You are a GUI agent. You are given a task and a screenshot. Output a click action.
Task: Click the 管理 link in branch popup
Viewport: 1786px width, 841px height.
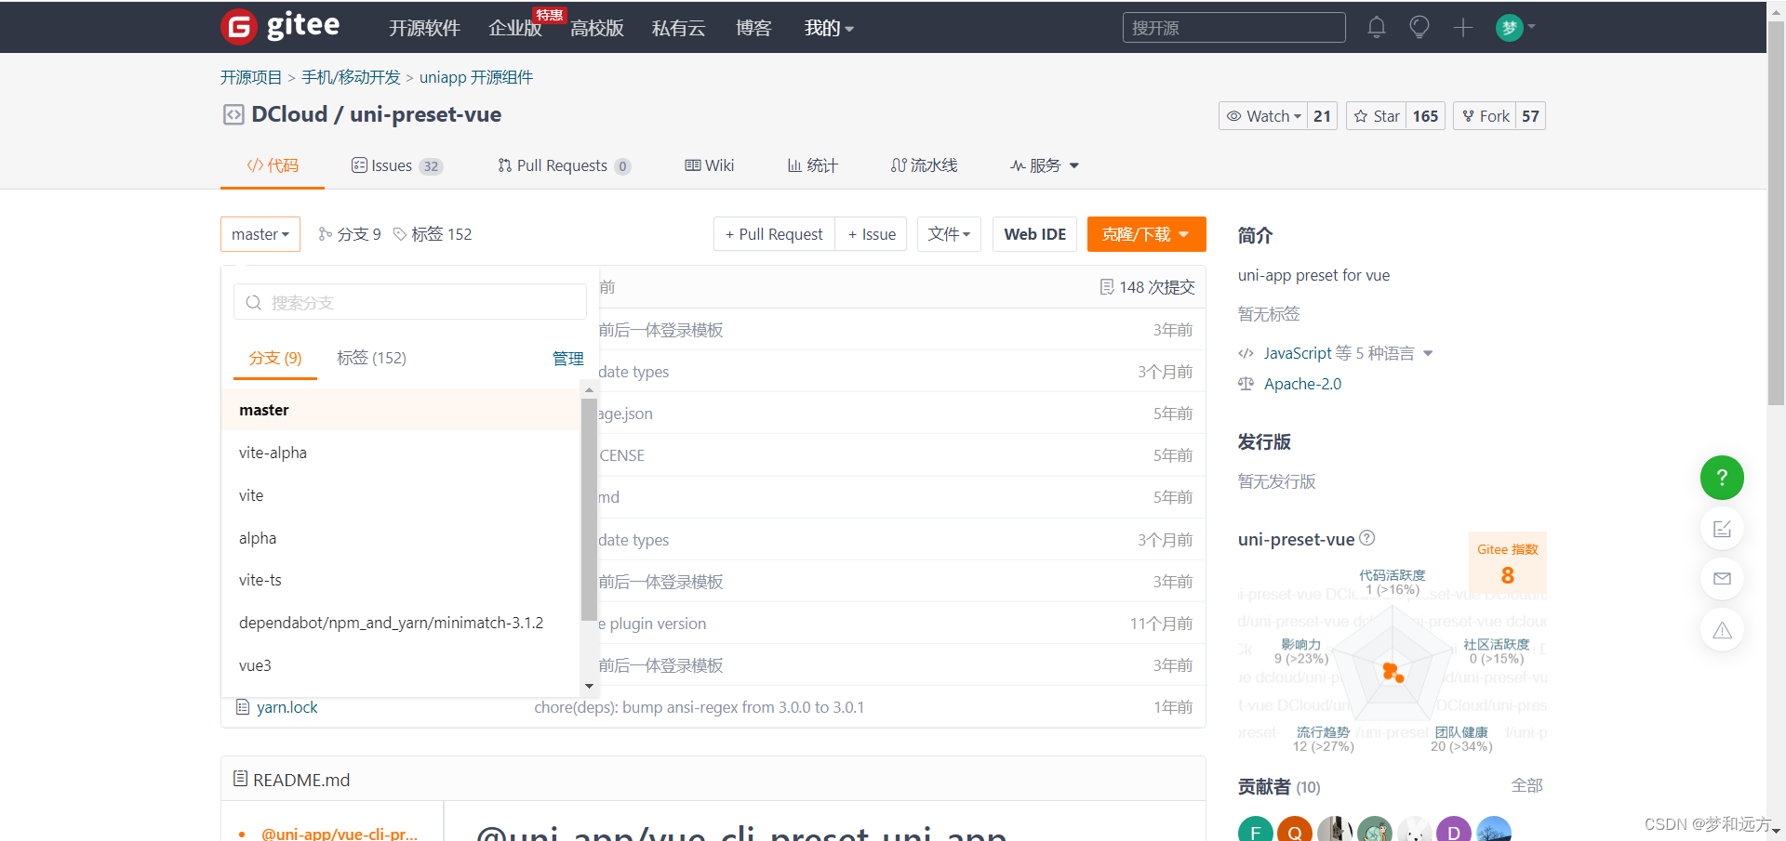click(x=567, y=359)
